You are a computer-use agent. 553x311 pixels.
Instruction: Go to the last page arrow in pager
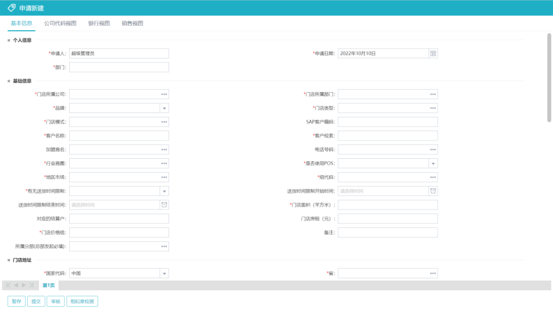pyautogui.click(x=32, y=285)
